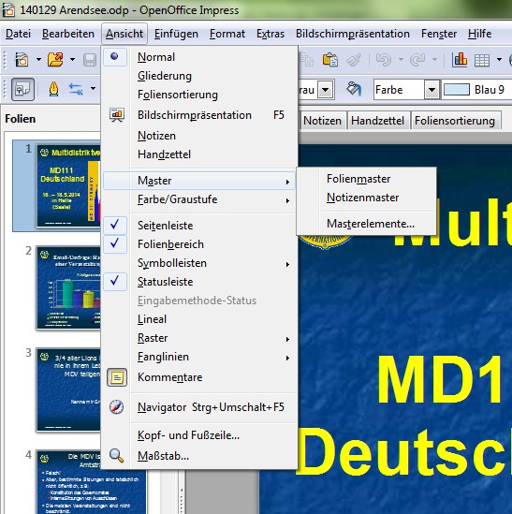Click the Redo arrow icon
Screen dimensions: 512x514
pos(417,60)
